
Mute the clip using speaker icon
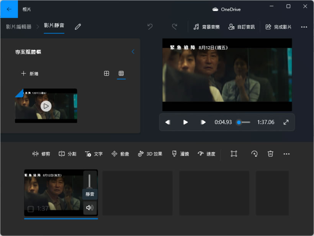90,208
